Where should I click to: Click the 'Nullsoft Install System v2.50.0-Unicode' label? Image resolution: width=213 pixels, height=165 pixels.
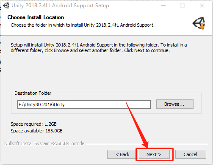tap(44, 143)
